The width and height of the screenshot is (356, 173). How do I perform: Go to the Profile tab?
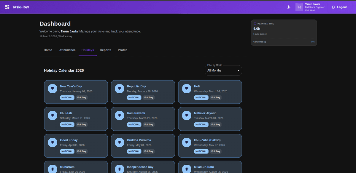click(122, 50)
